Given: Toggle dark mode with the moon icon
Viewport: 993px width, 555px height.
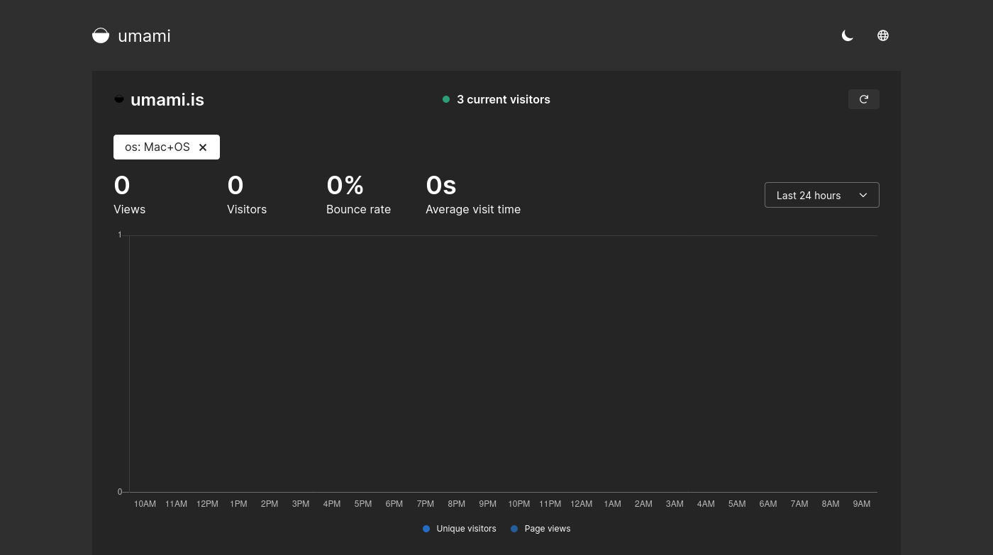Looking at the screenshot, I should coord(848,35).
